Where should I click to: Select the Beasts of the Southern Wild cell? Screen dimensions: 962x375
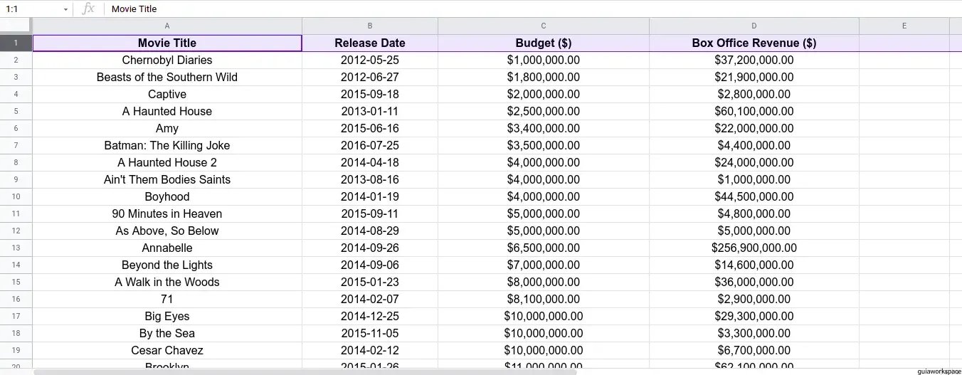coord(167,77)
